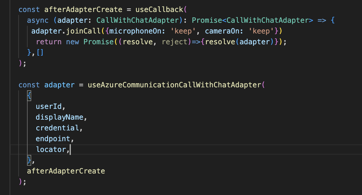The image size is (362, 195).
Task: Click the userId property line
Action: coord(50,106)
